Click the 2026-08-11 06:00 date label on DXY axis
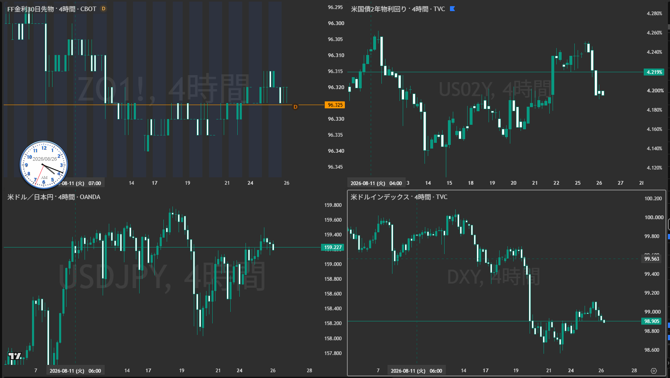This screenshot has width=670, height=378. [416, 371]
